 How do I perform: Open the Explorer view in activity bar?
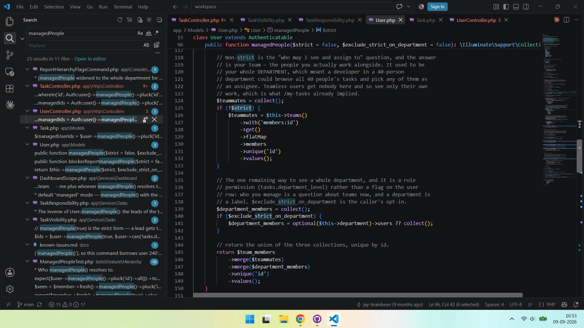(x=10, y=21)
